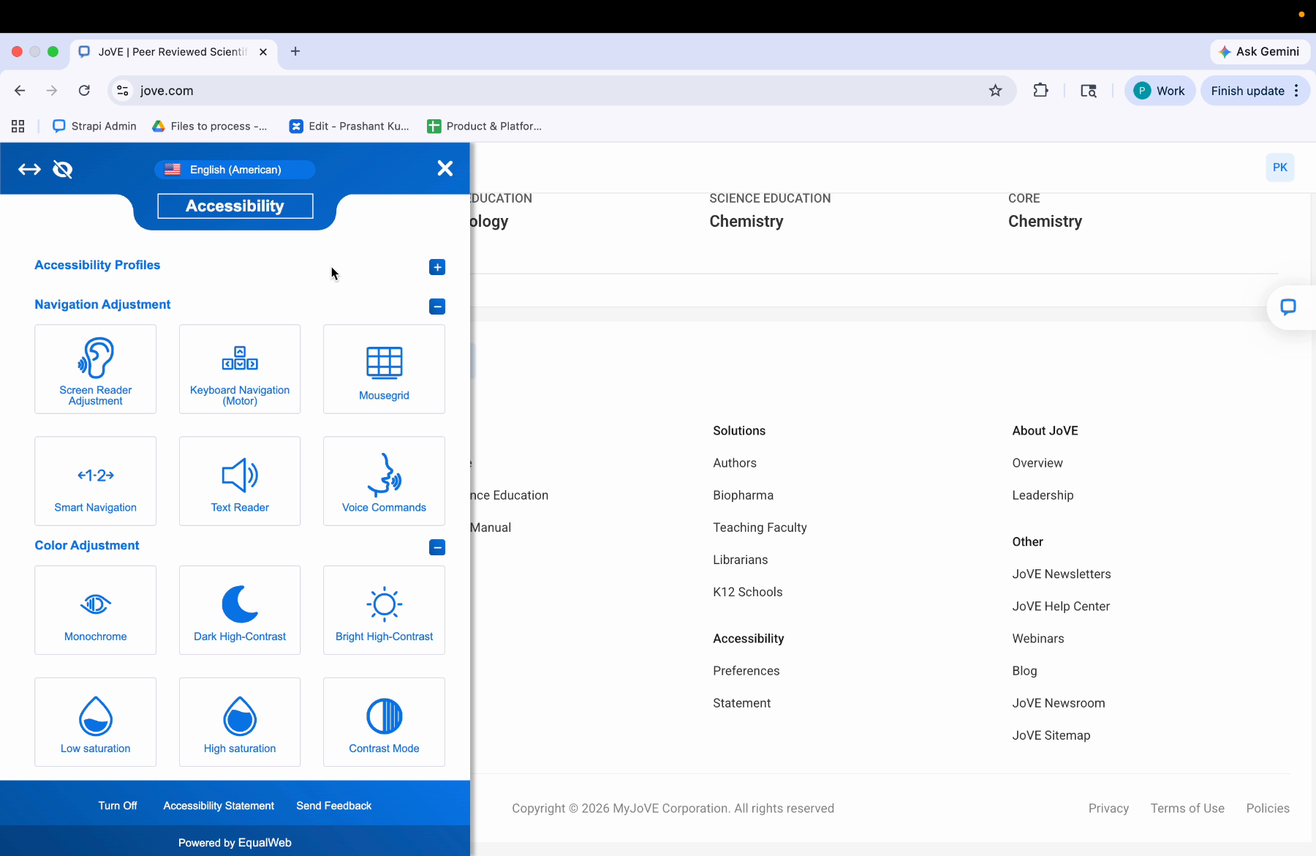Toggle the widget position arrows icon
The height and width of the screenshot is (856, 1316).
click(29, 170)
